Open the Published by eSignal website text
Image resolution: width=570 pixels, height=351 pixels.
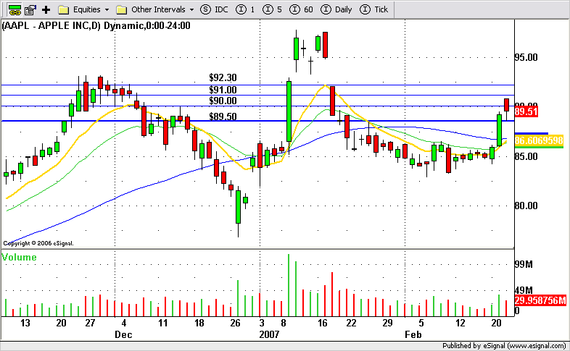[x=504, y=345]
